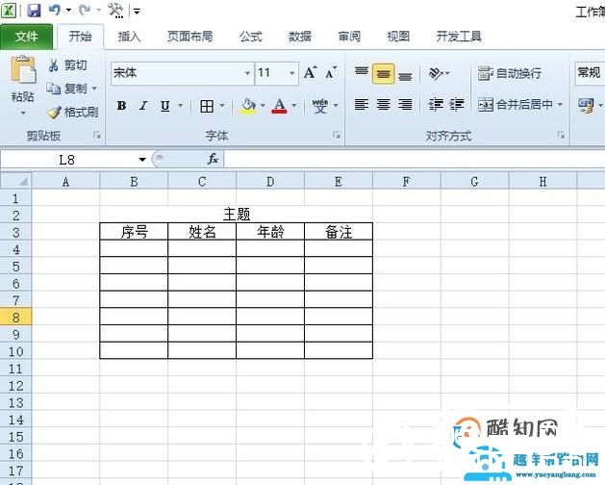This screenshot has height=485, width=605.
Task: Expand the 剪贴板 dialog launcher
Action: click(97, 135)
